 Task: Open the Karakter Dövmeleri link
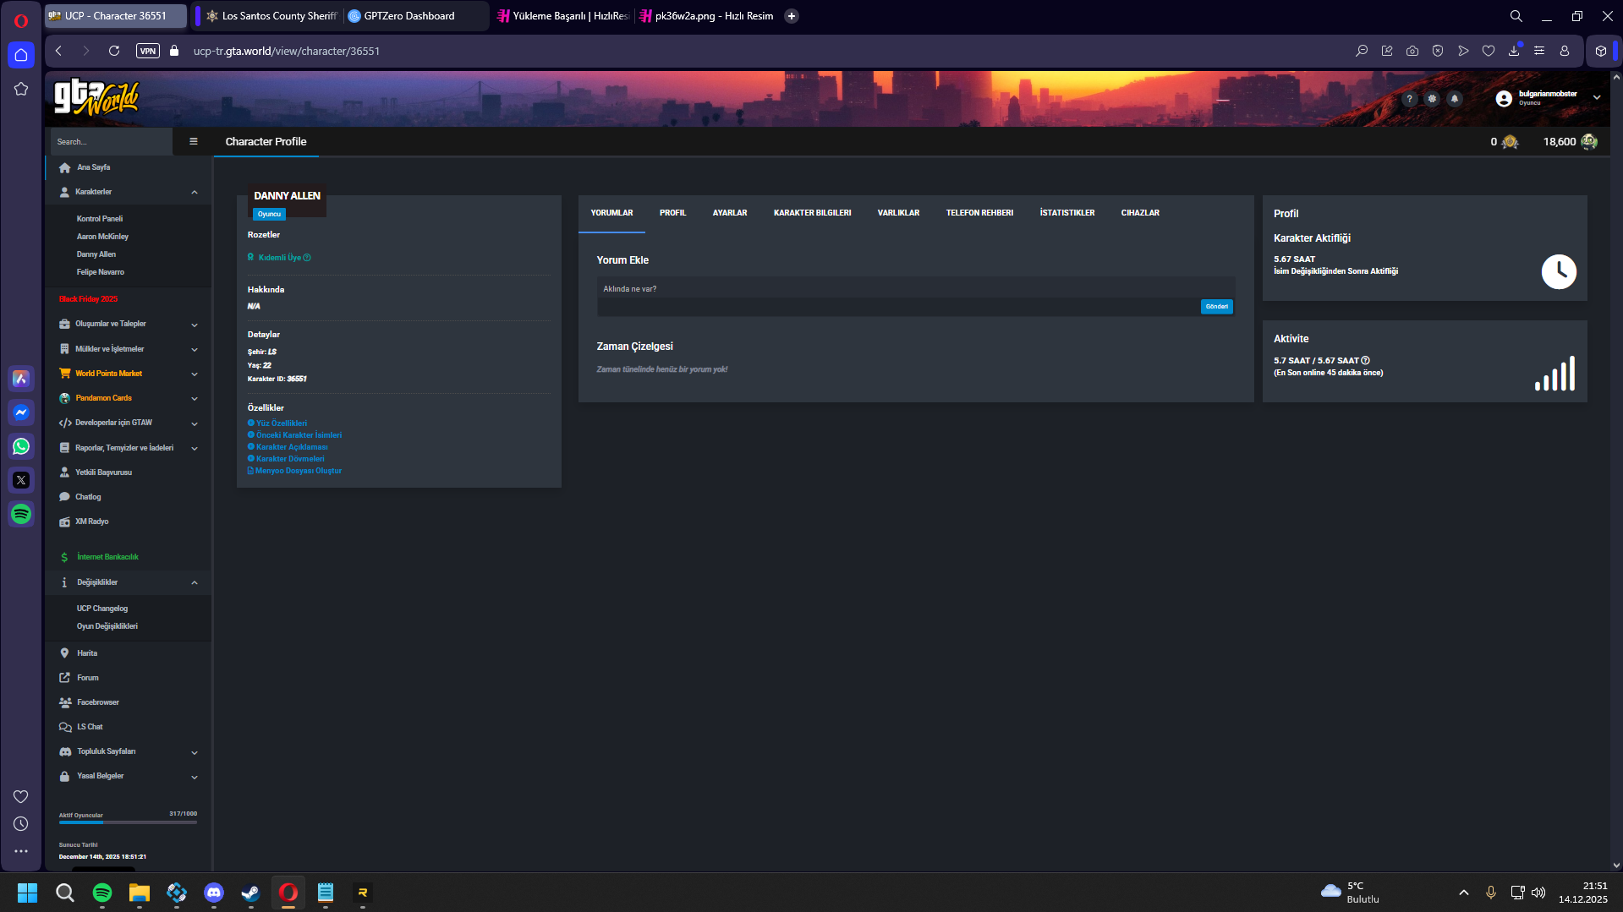pos(290,459)
